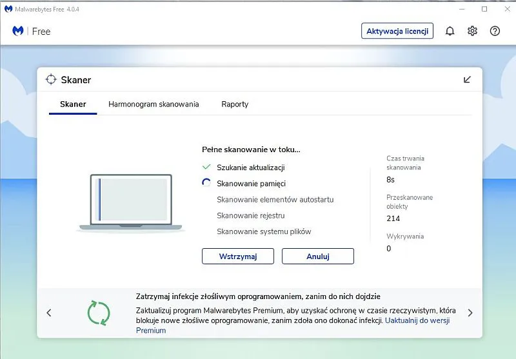Collapse the Skaner panel with the arrow icon
This screenshot has width=516, height=359.
(467, 79)
